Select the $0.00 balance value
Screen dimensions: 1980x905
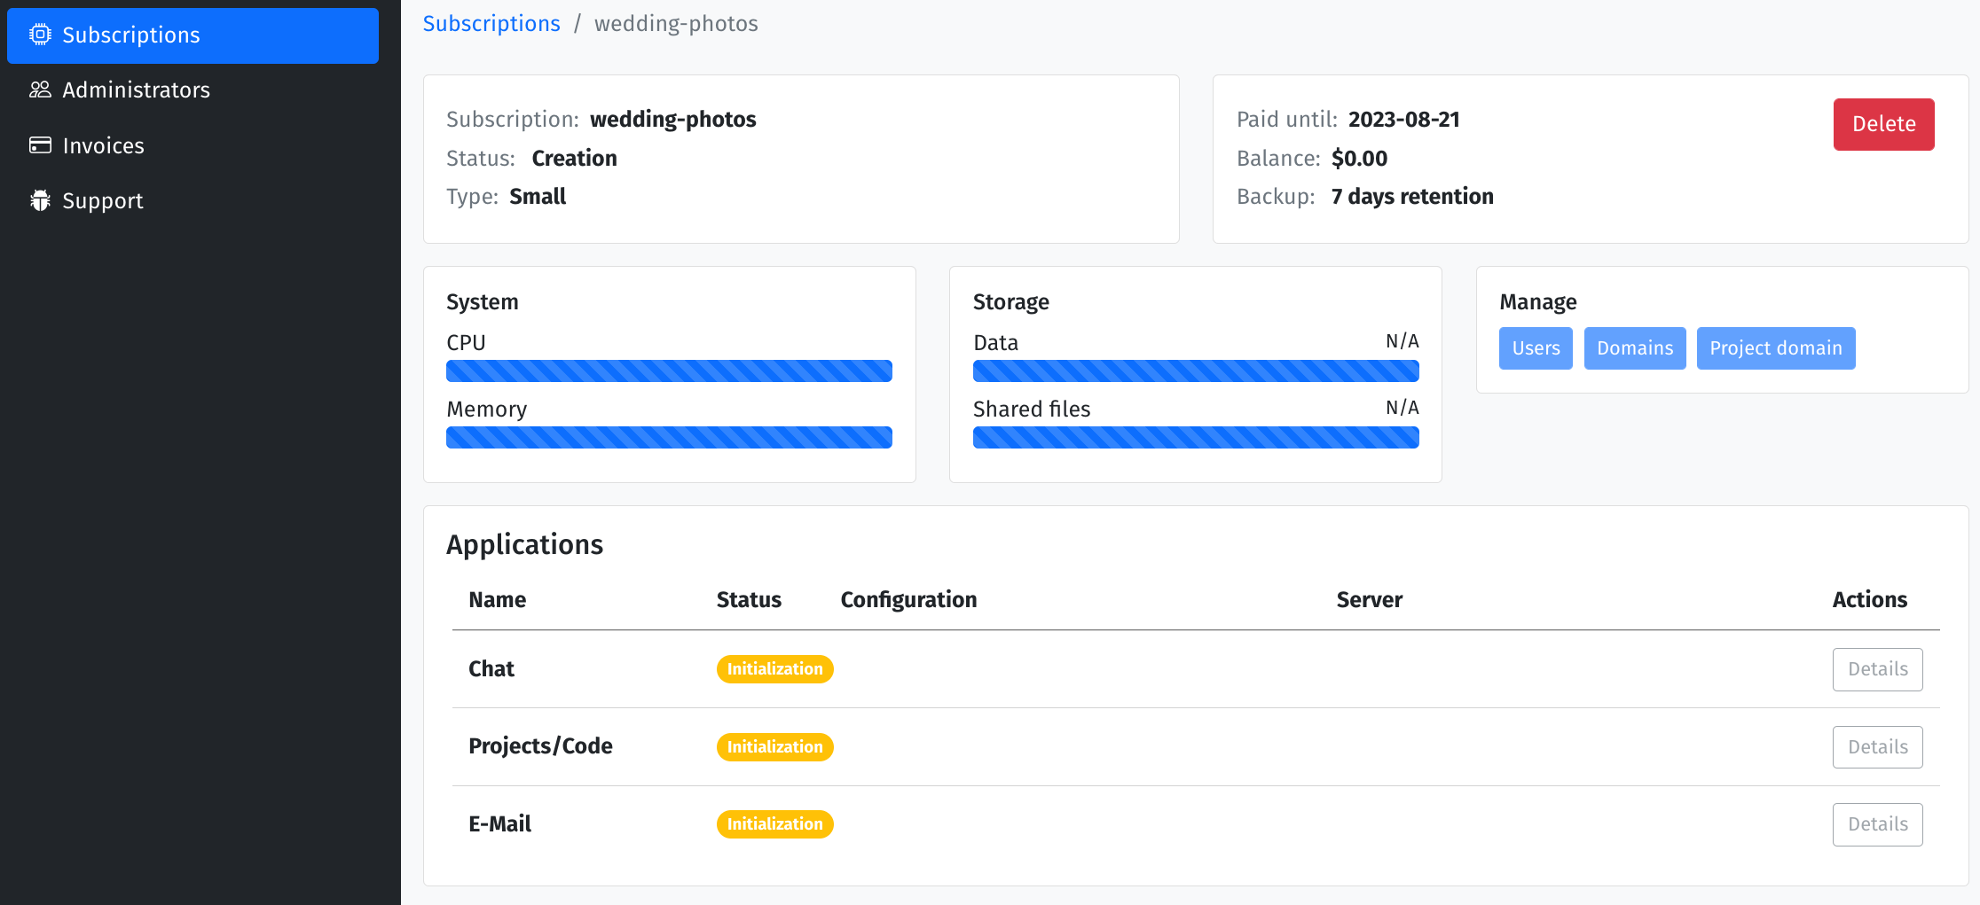point(1359,159)
